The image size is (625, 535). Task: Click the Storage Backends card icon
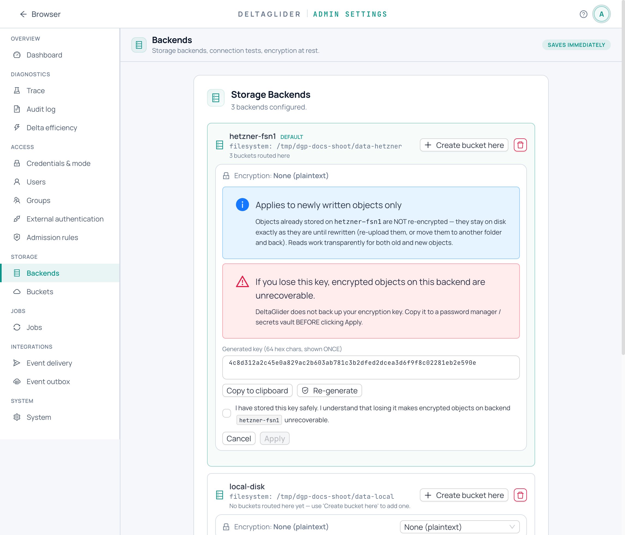point(216,98)
